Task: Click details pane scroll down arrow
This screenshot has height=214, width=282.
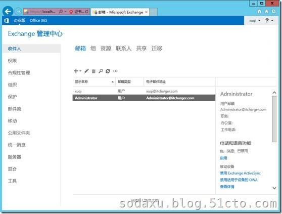Action: (x=274, y=188)
